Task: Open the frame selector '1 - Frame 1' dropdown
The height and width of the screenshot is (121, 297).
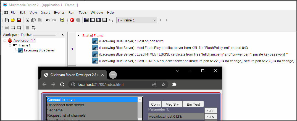Action: coord(137,20)
